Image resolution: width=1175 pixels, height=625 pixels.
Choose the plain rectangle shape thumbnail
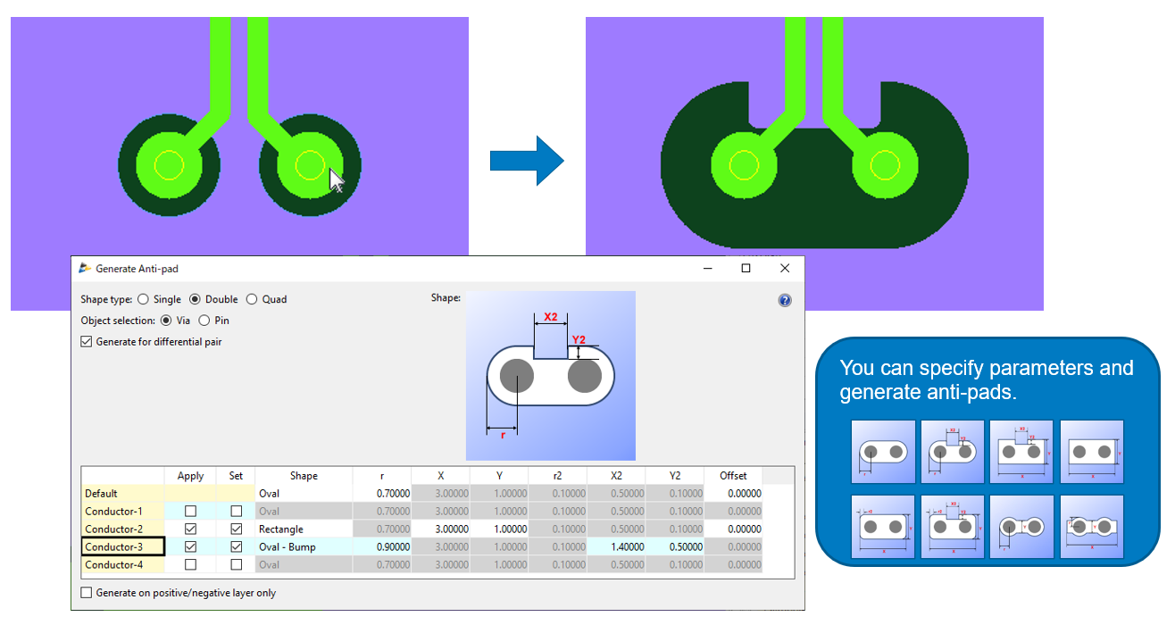point(1091,452)
